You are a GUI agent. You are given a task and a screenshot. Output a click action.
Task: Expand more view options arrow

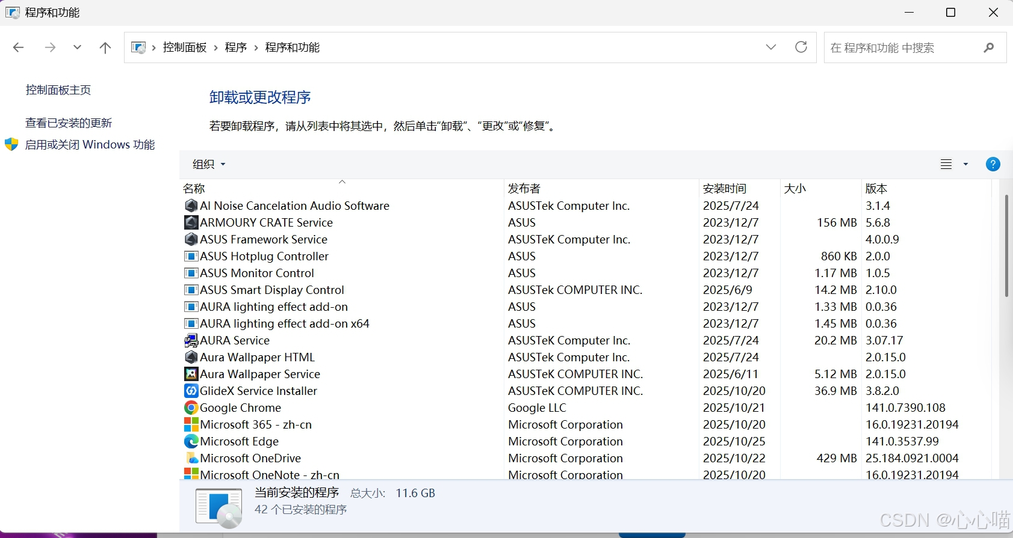(966, 164)
